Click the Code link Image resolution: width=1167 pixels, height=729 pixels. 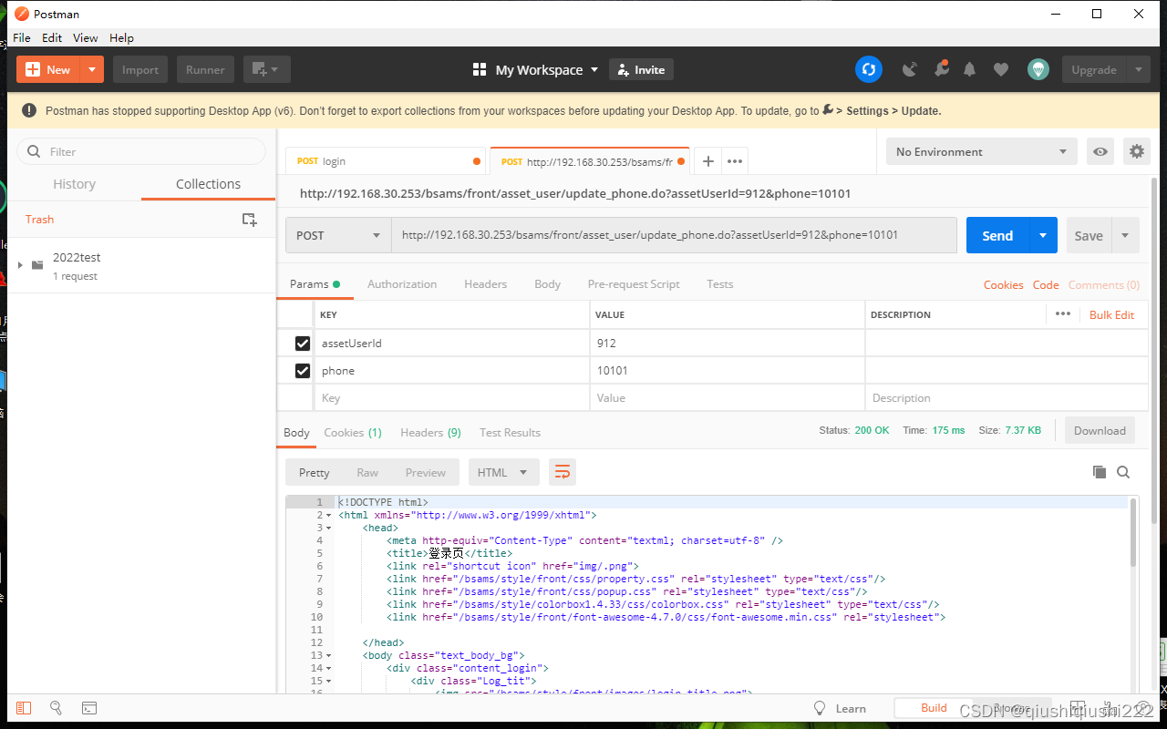tap(1046, 285)
